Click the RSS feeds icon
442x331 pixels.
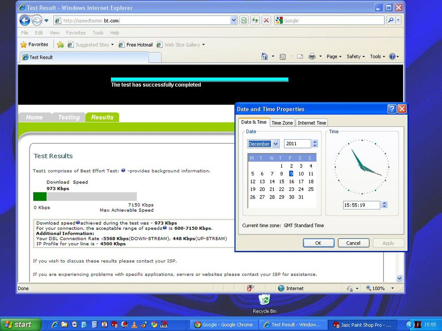pyautogui.click(x=282, y=57)
